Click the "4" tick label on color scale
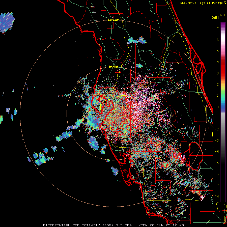 pyautogui.click(x=218, y=62)
